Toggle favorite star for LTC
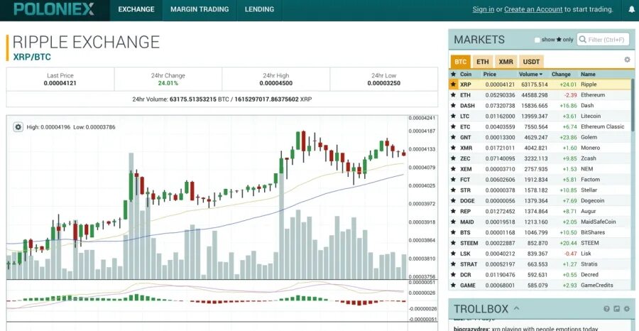This screenshot has height=331, width=639. (453, 116)
